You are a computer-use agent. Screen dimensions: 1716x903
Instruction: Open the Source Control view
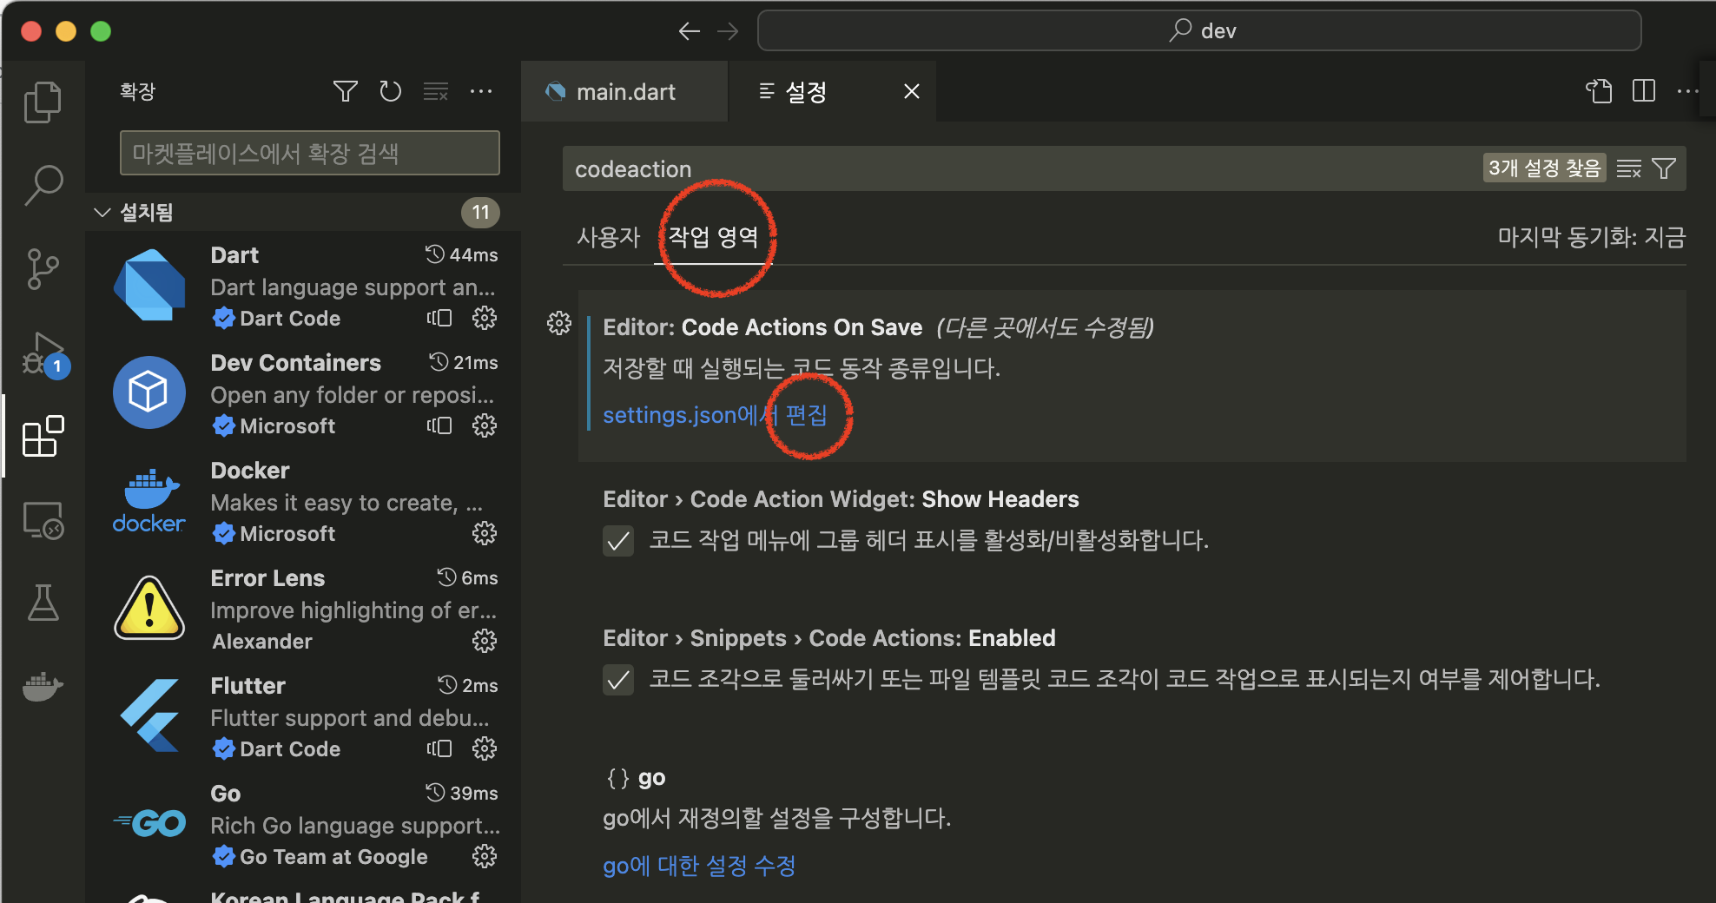click(43, 269)
